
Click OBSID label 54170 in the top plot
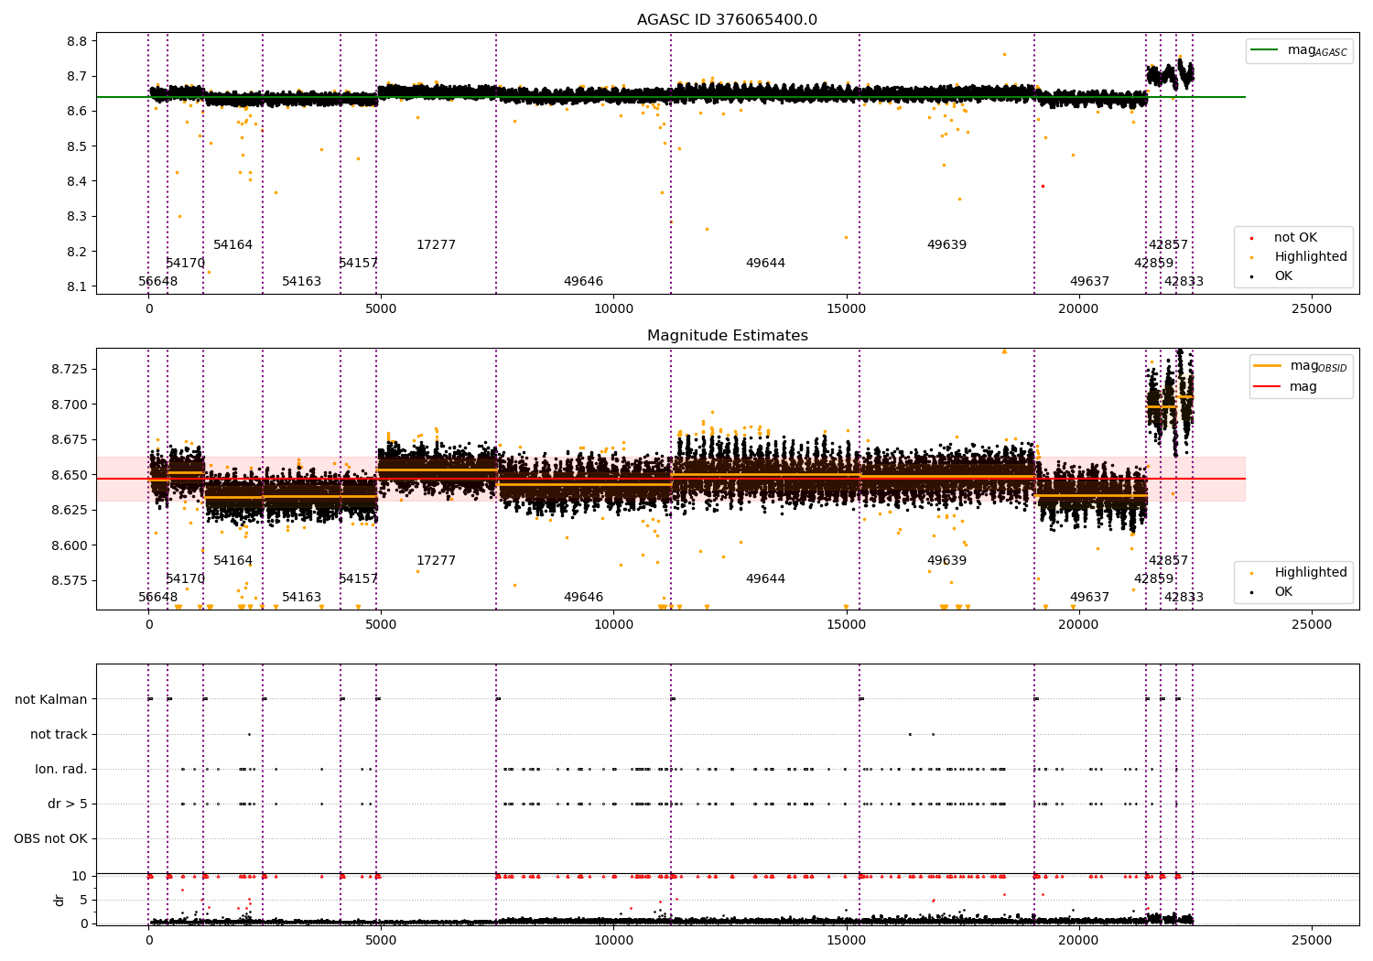pyautogui.click(x=186, y=264)
